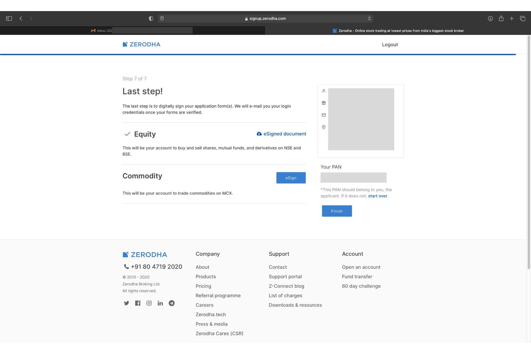This screenshot has width=531, height=354.
Task: Click the Zerodha logo to go home
Action: (x=141, y=44)
